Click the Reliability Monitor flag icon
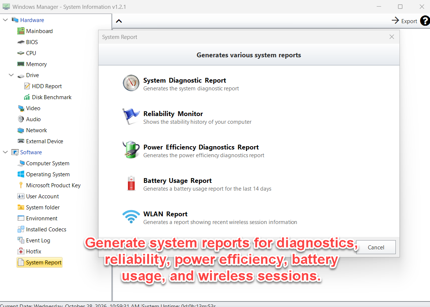Viewport: 430px width, 307px height. [x=131, y=116]
